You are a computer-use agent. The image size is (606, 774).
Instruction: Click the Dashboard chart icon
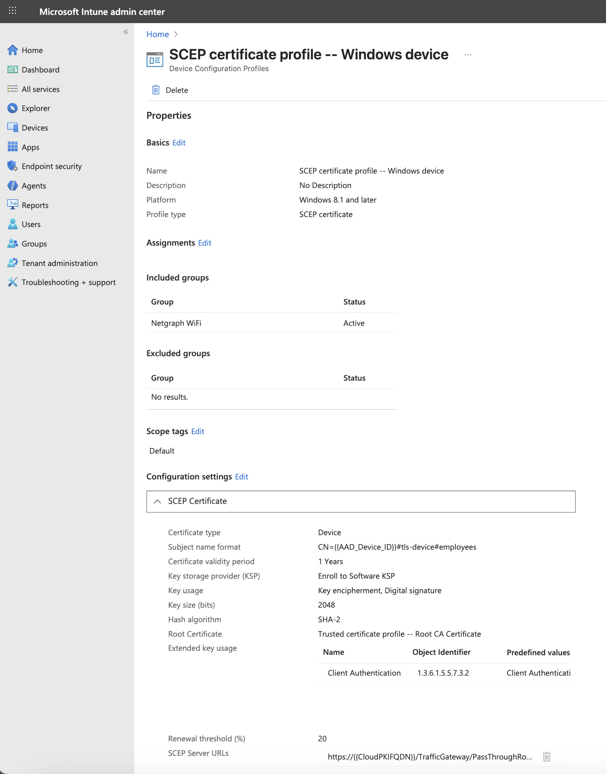(x=13, y=69)
